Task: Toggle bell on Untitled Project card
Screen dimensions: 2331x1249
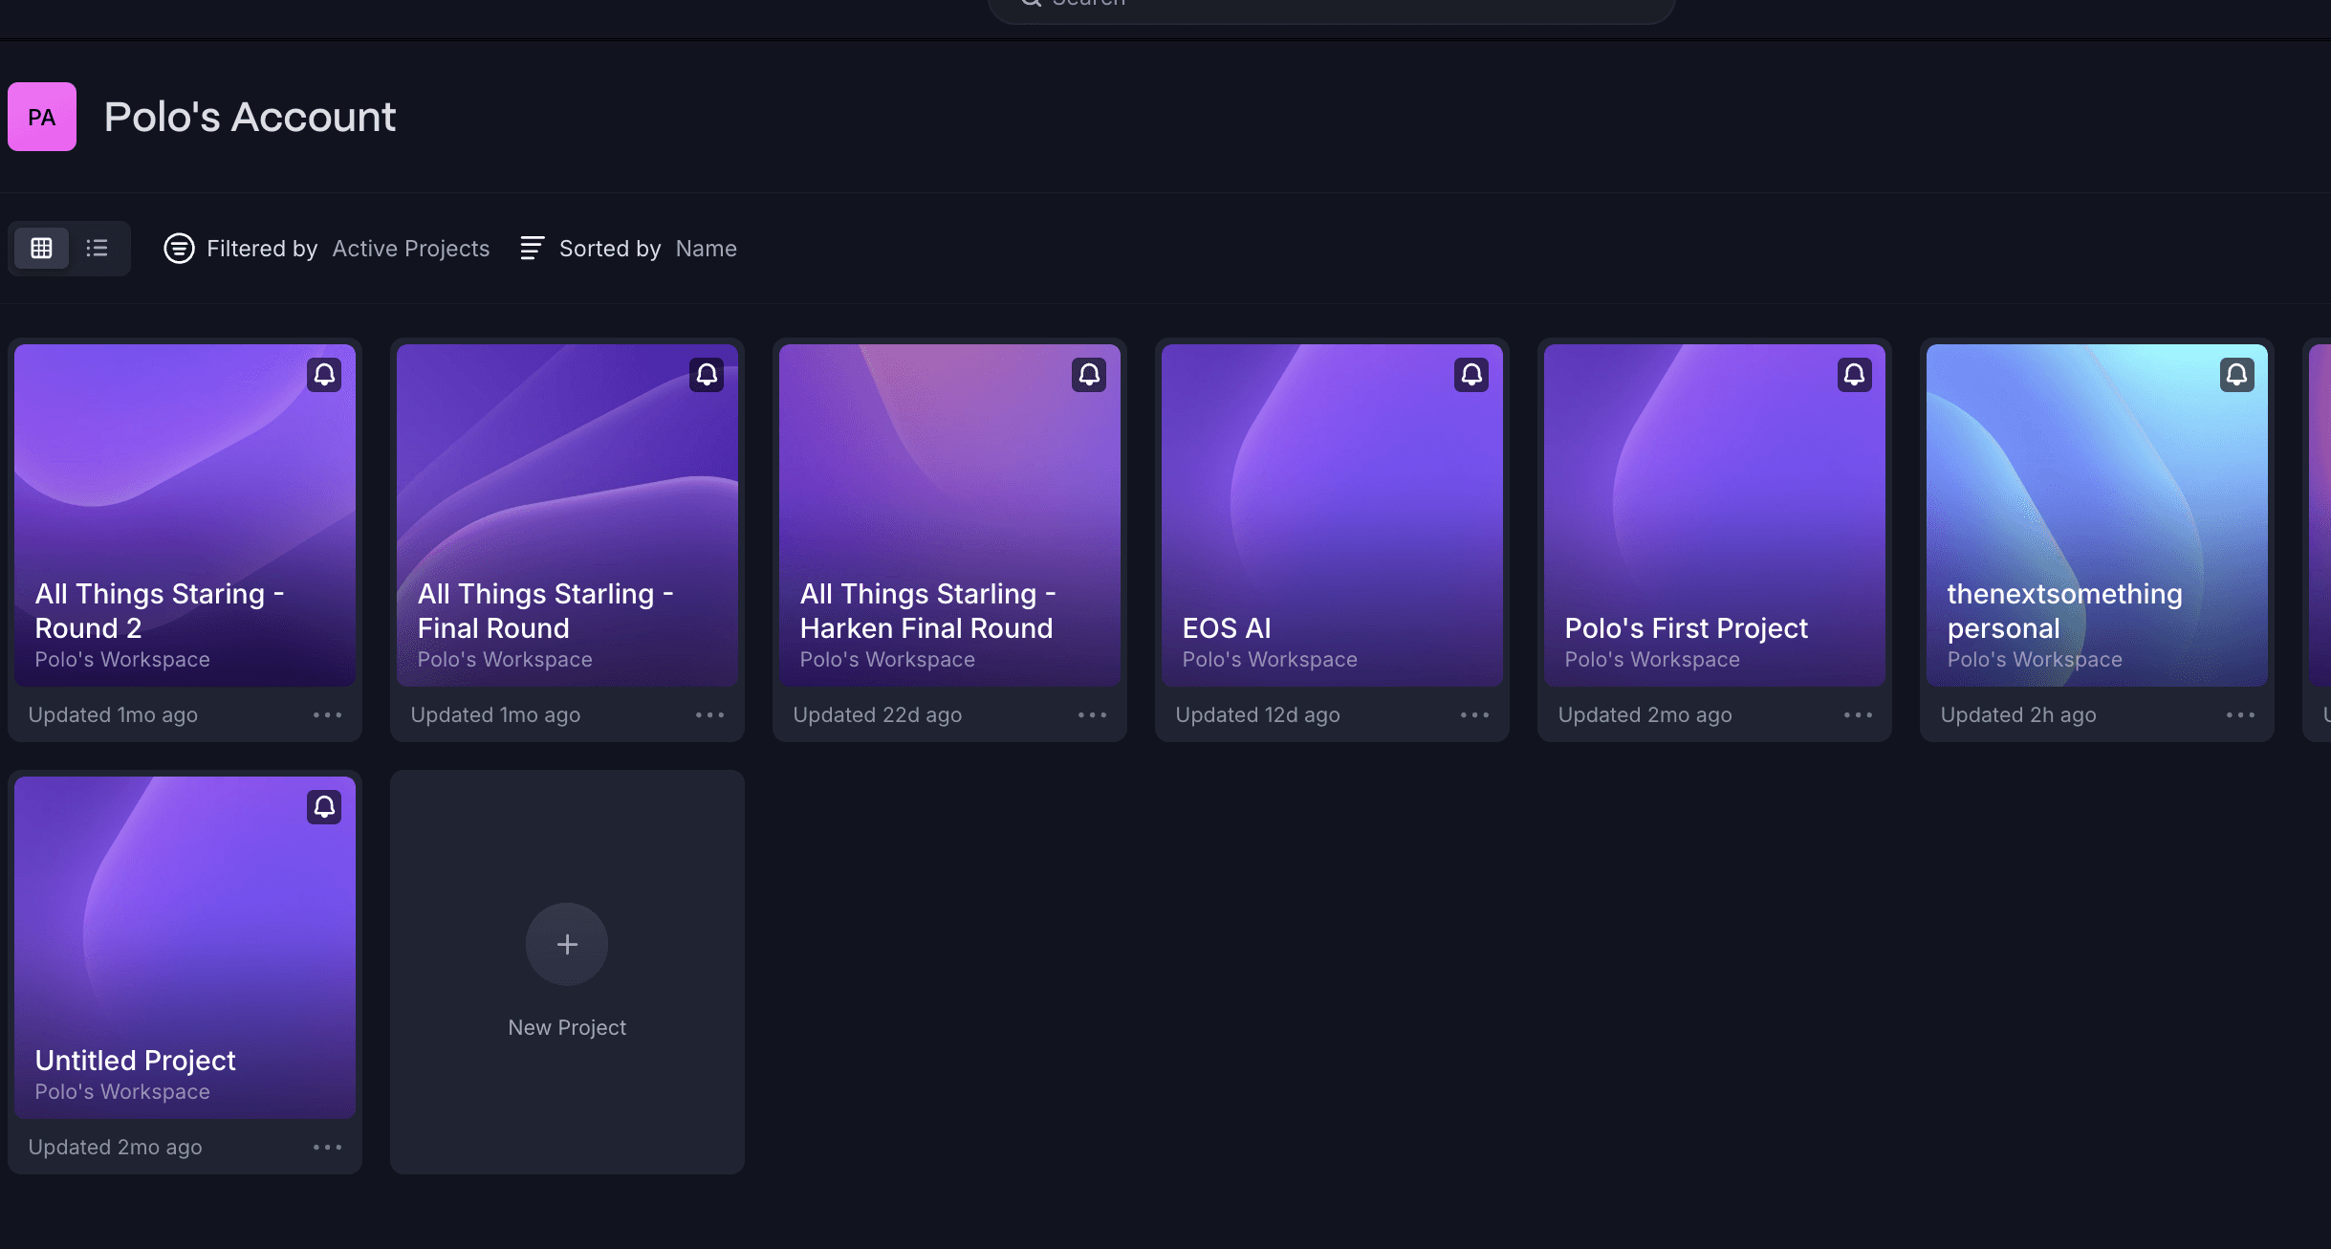Action: tap(324, 807)
